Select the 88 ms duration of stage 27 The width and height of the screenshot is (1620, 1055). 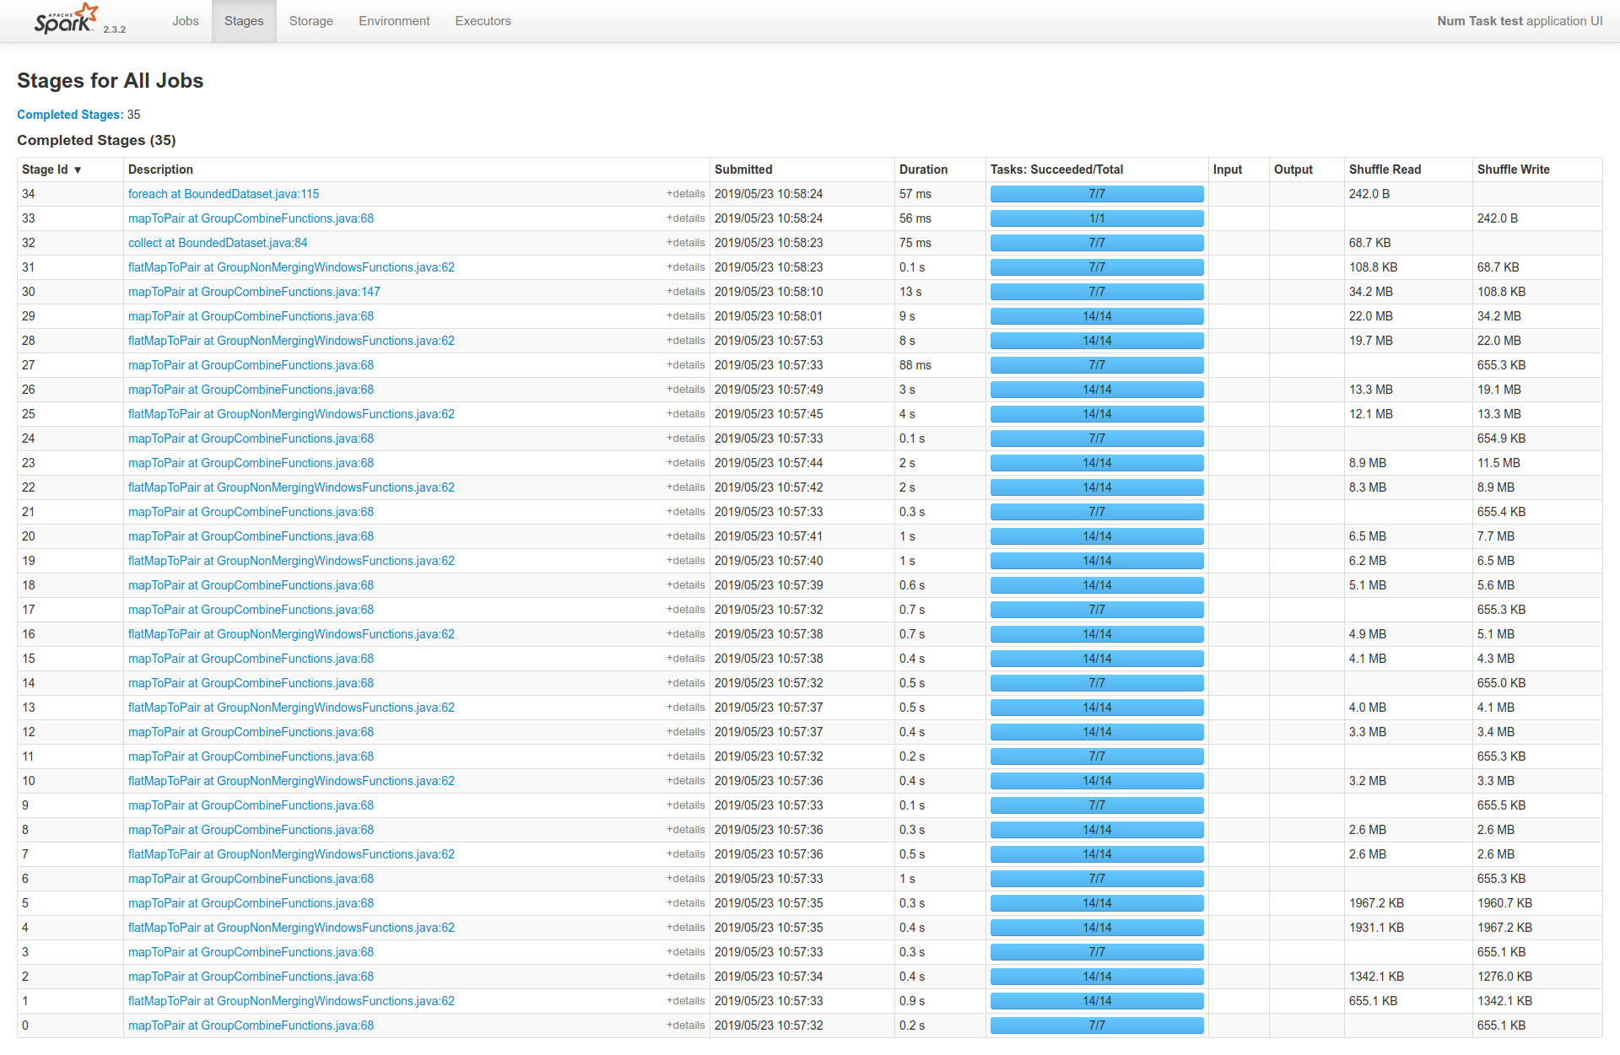(915, 365)
